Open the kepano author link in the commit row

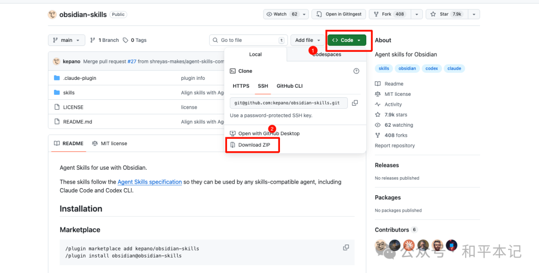click(71, 61)
